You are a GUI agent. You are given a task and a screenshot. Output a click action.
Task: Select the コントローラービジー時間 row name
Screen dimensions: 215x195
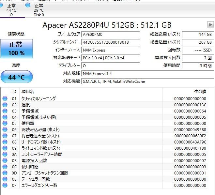point(42,155)
